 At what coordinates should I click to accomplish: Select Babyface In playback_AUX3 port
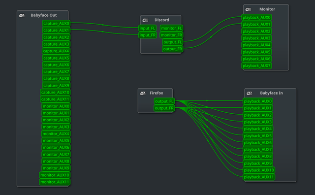(x=258, y=122)
